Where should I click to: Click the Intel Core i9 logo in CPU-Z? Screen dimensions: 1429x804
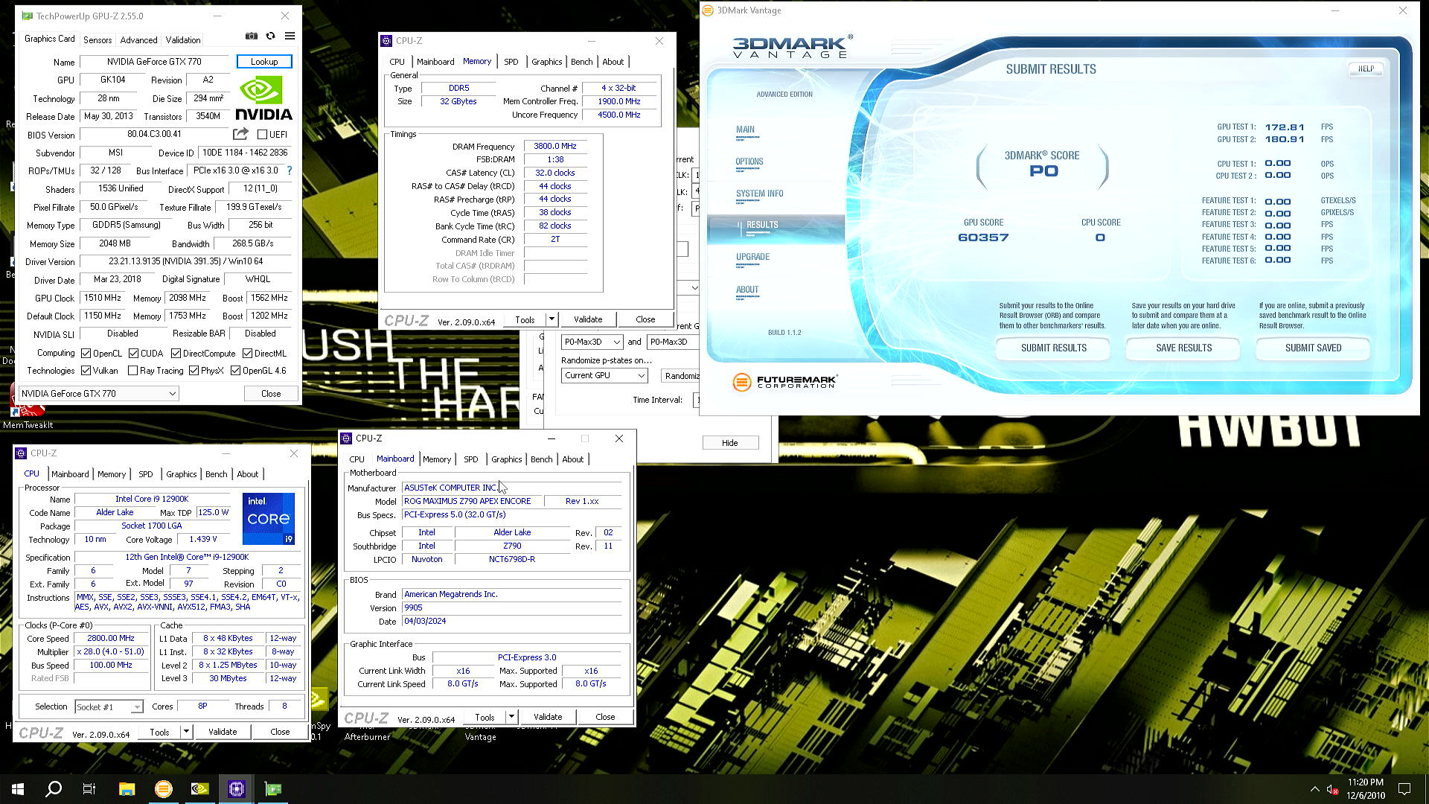pyautogui.click(x=268, y=518)
